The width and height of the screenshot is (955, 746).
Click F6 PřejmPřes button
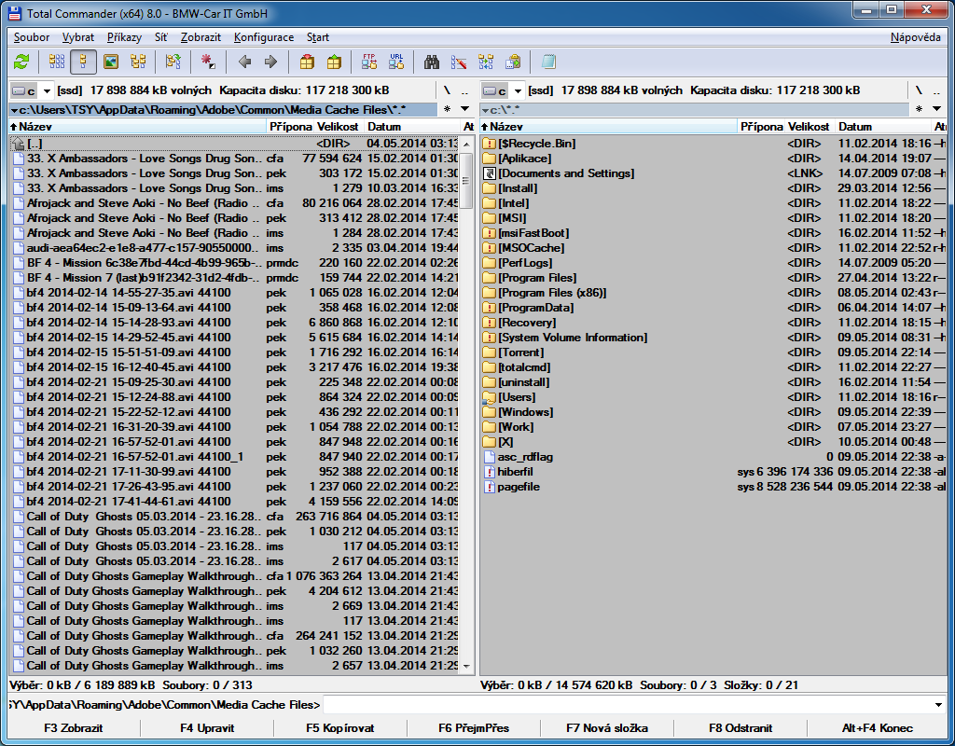click(474, 728)
